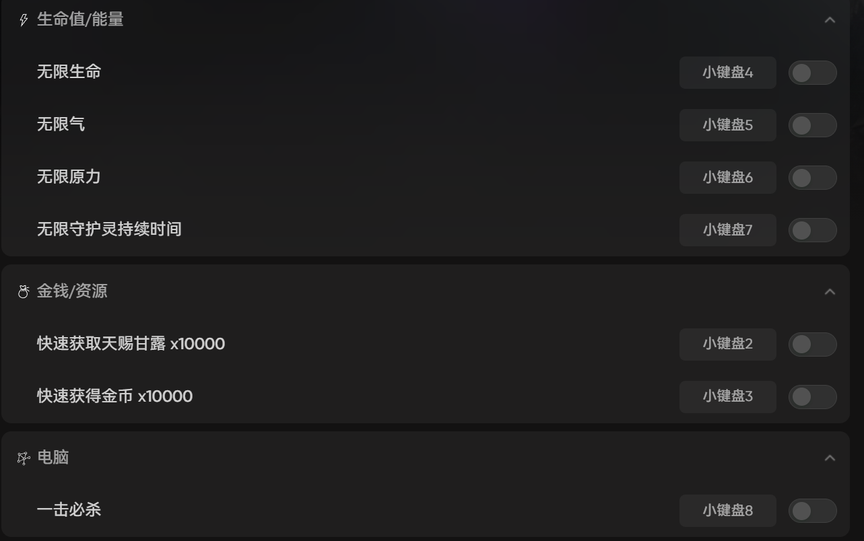This screenshot has height=541, width=864.
Task: Collapse the 金钱/资源 section chevron
Action: pos(830,292)
